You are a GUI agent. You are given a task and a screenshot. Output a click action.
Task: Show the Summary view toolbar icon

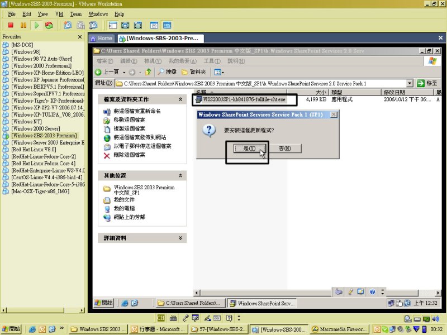coord(154,25)
